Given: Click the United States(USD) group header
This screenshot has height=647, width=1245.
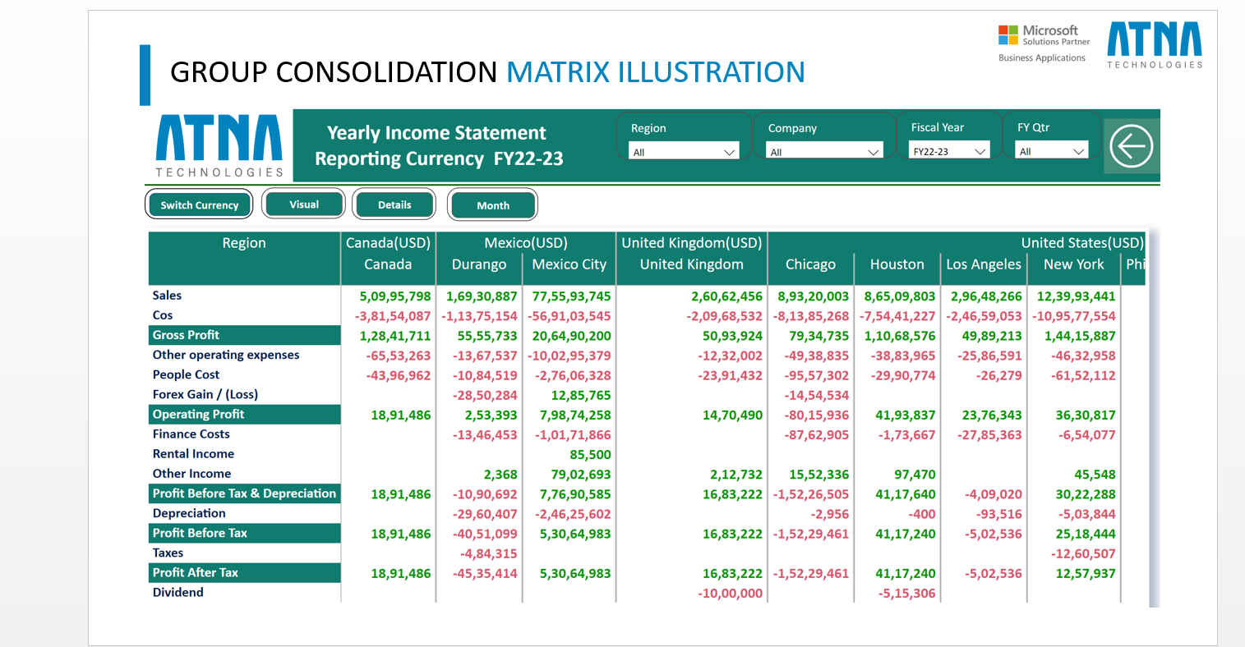Looking at the screenshot, I should pos(1081,243).
